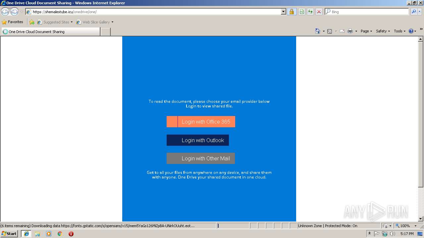Click the Protected Mode status text
424x238 pixels.
328,226
